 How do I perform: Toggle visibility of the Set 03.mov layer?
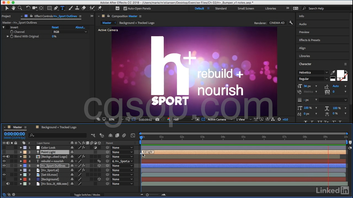(4, 175)
